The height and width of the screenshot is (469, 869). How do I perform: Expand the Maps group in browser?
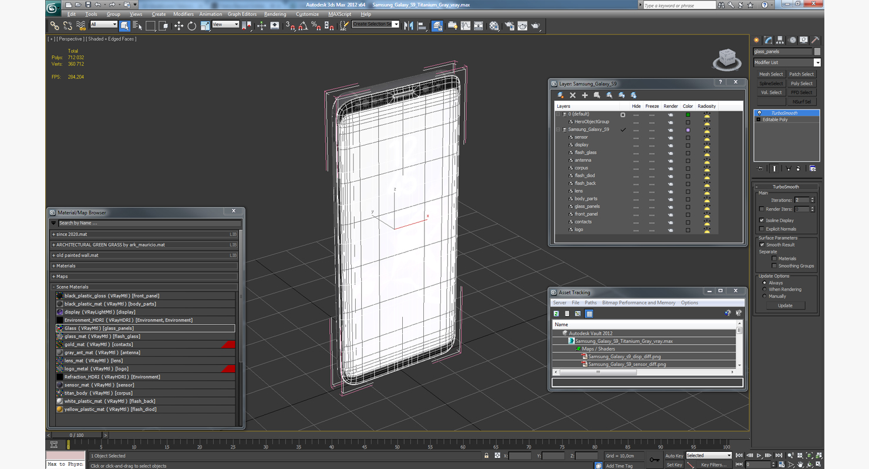click(53, 276)
